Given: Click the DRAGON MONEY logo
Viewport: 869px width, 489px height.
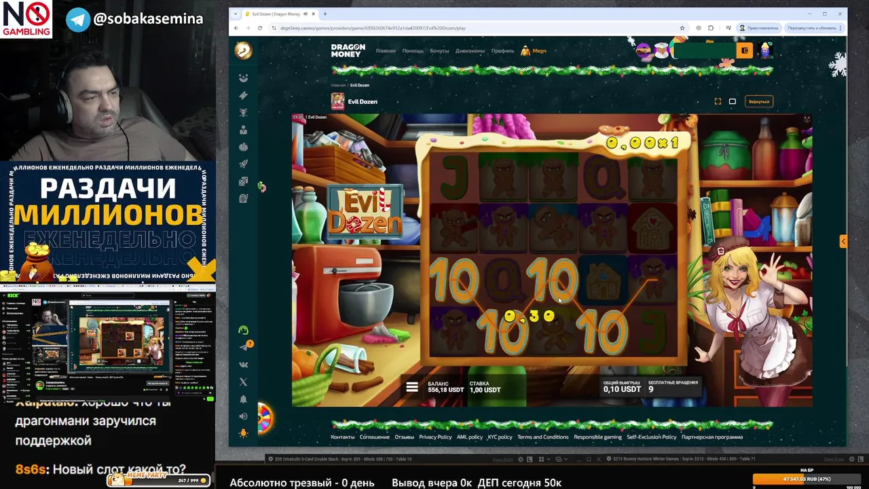Looking at the screenshot, I should 348,50.
